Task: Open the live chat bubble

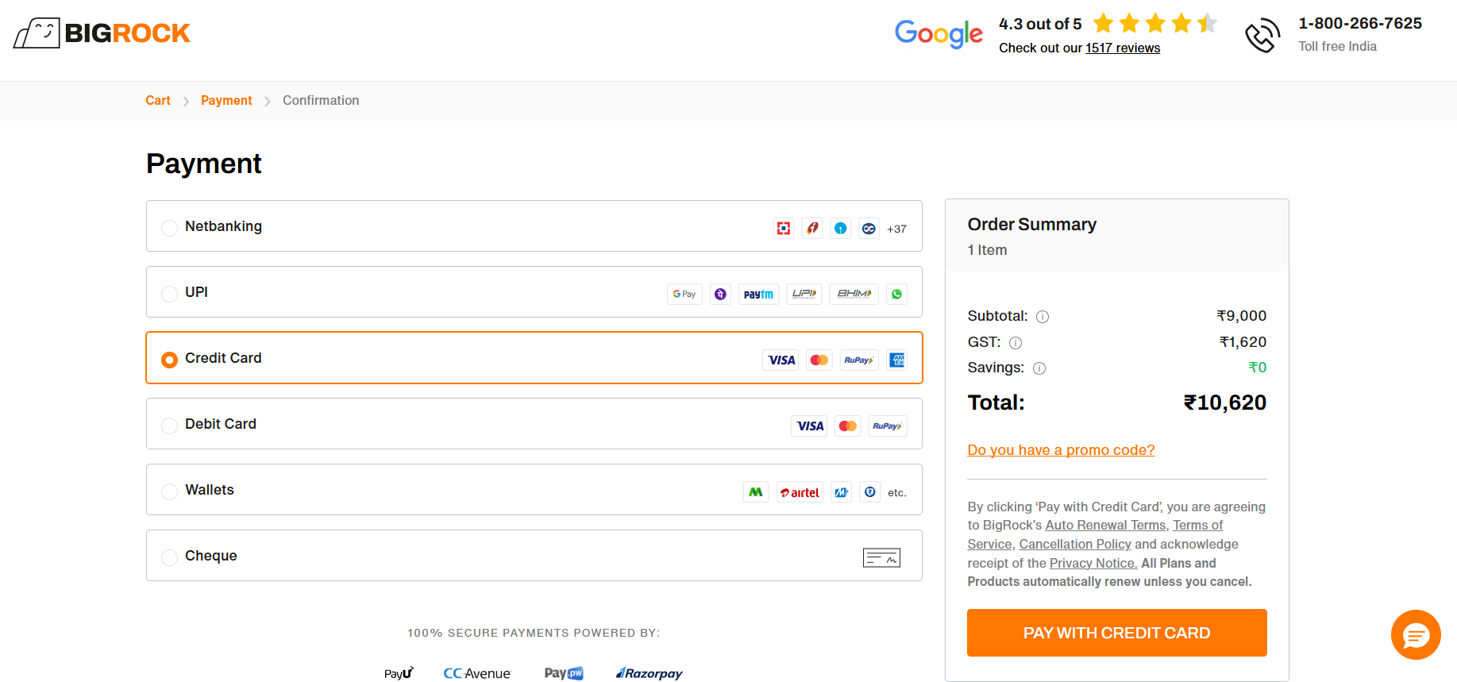Action: tap(1416, 634)
